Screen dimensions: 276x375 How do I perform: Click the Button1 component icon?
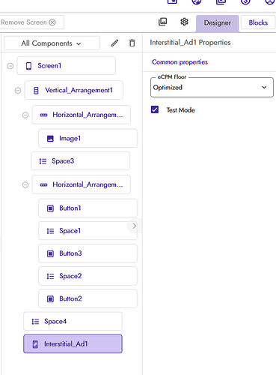tap(50, 208)
